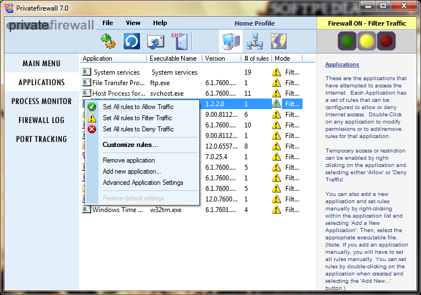Click the System services application icon
The width and height of the screenshot is (421, 295).
click(86, 72)
